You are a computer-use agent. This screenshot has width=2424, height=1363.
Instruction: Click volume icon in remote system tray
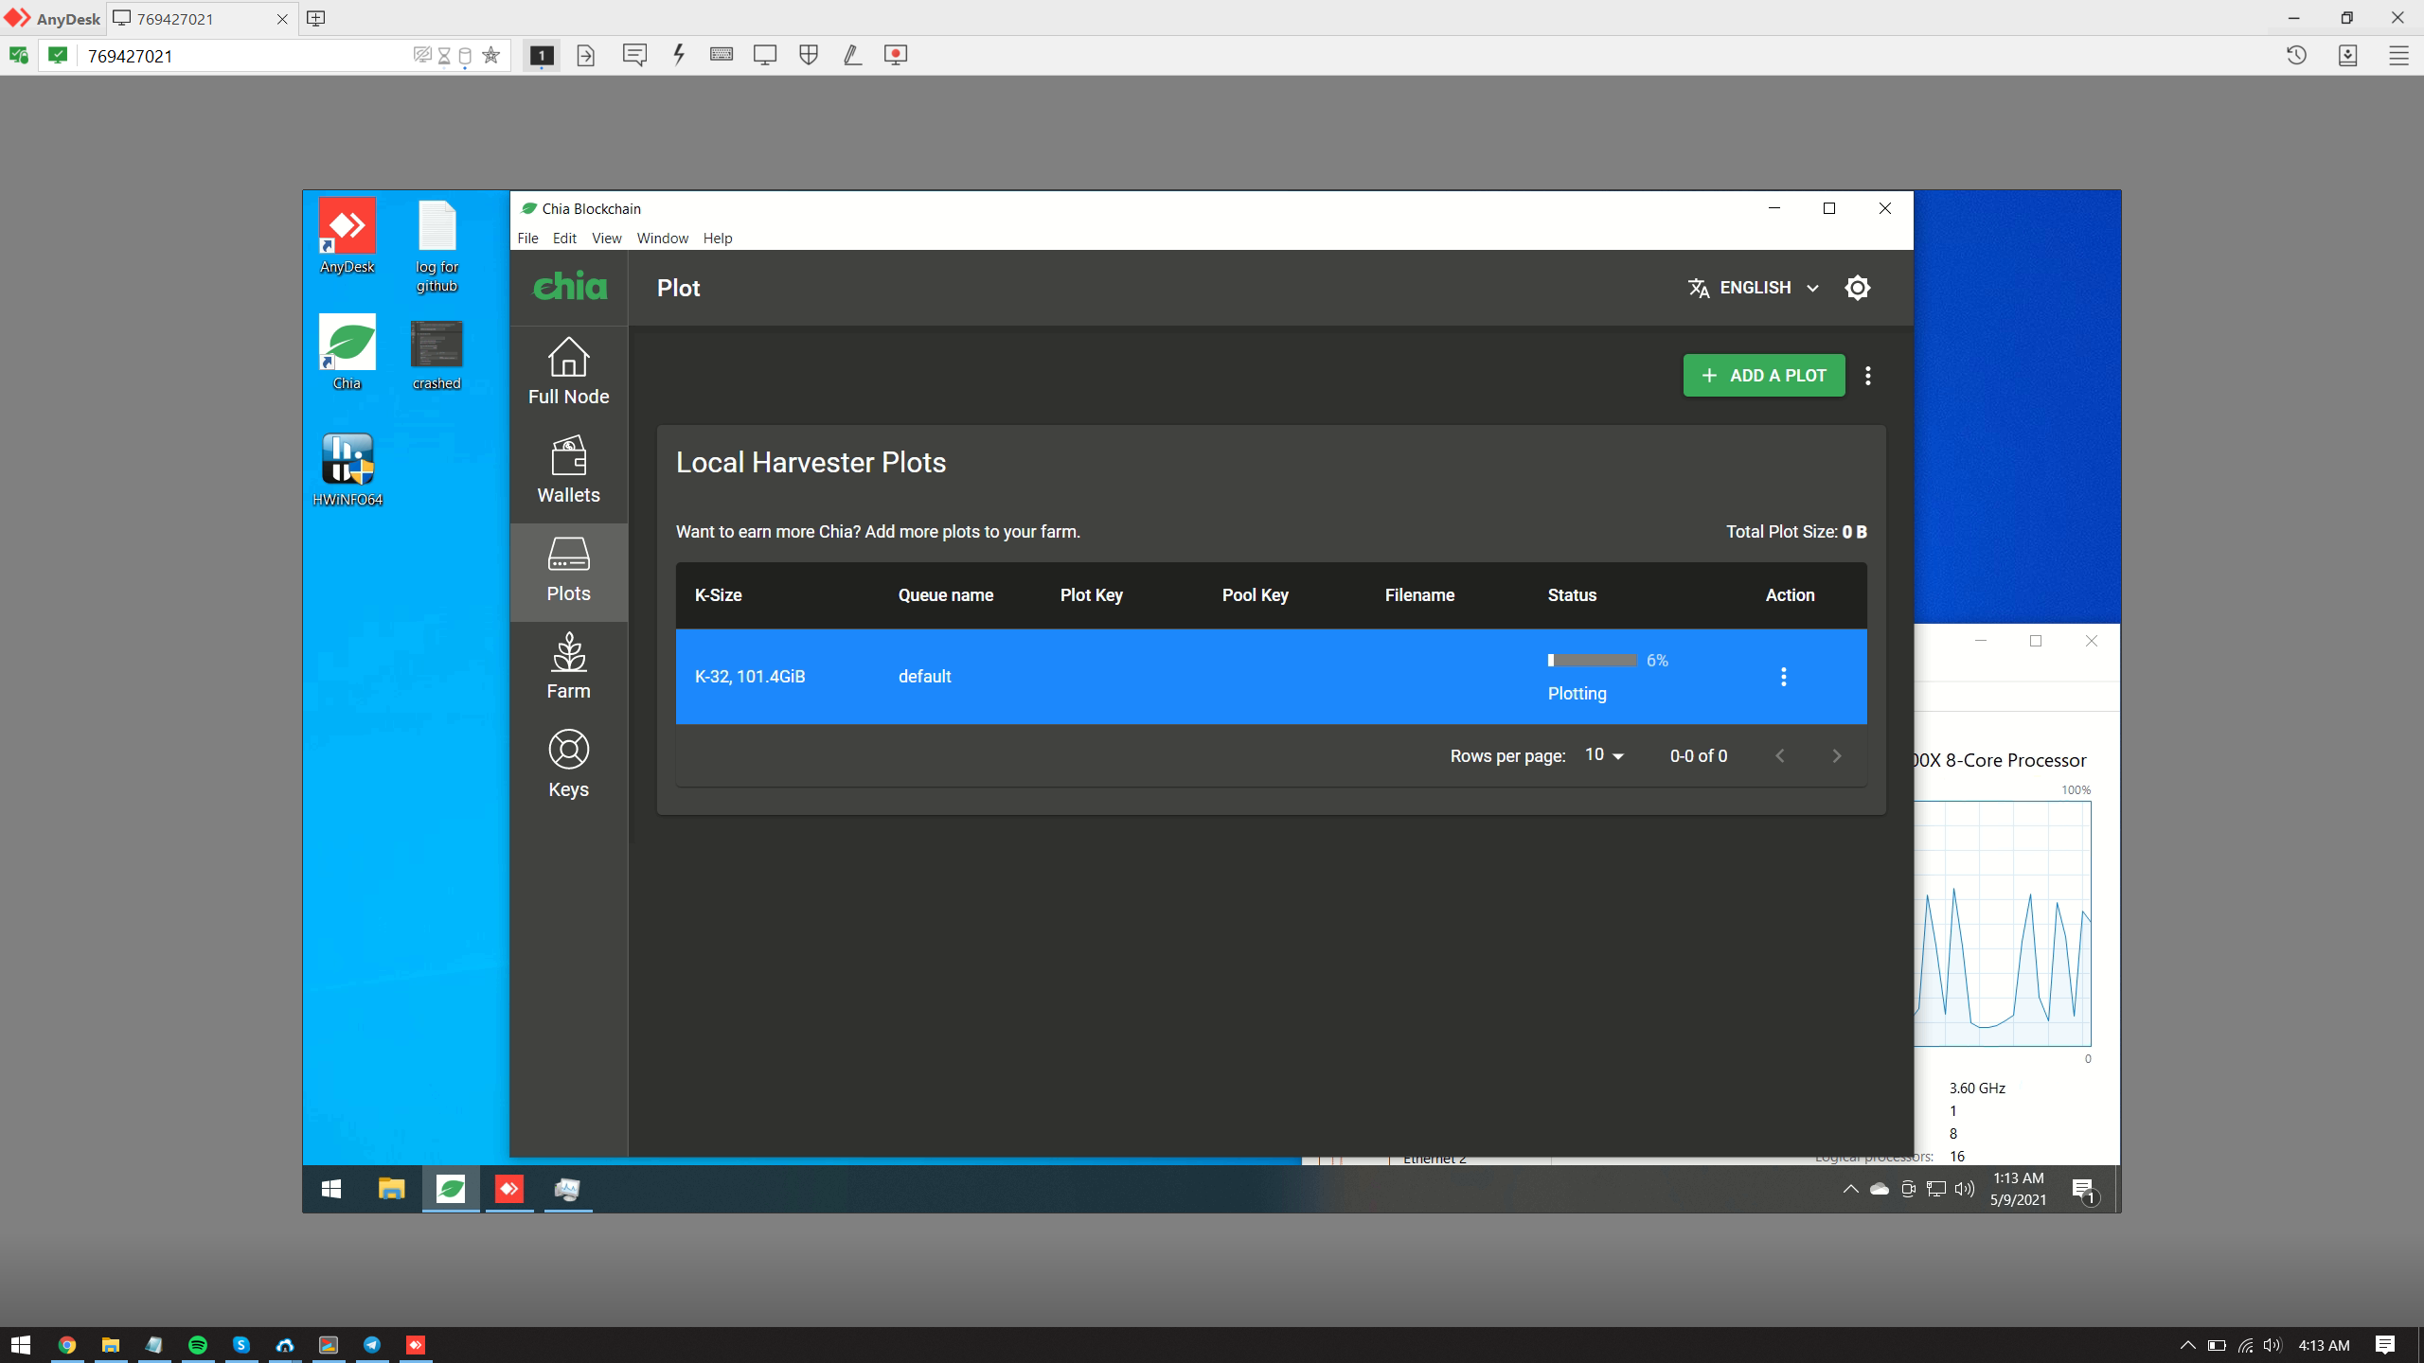point(1965,1189)
